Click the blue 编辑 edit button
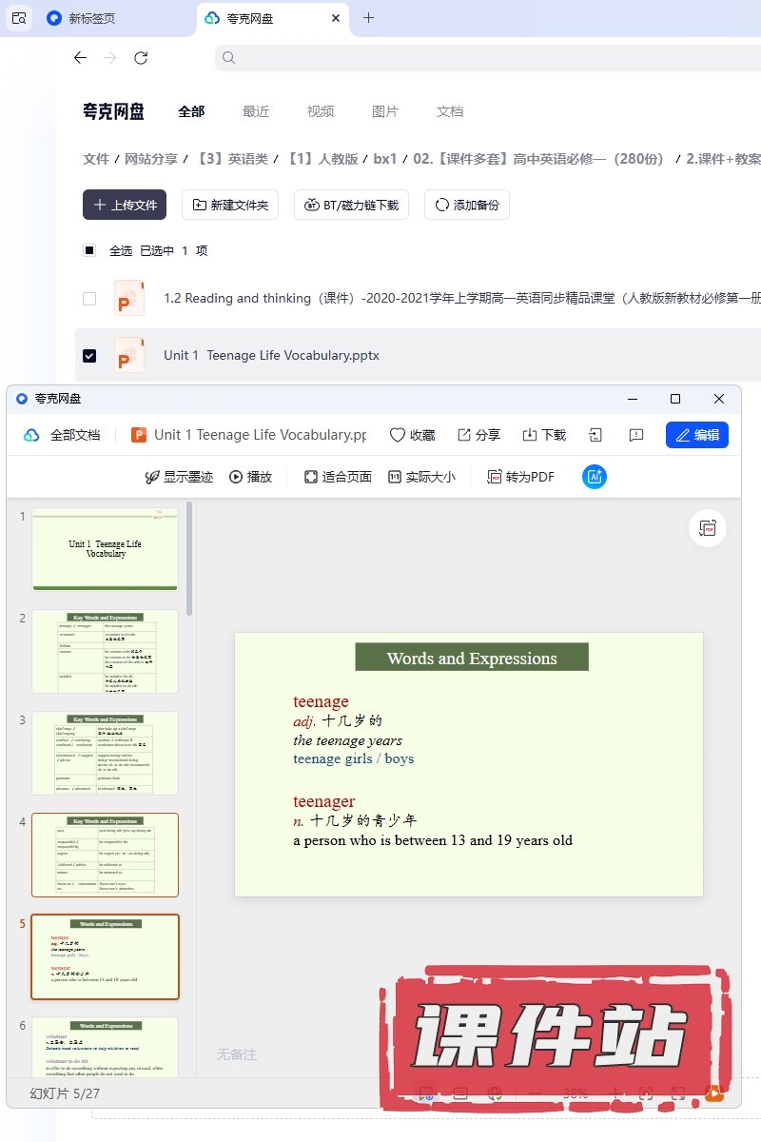This screenshot has width=761, height=1142. click(696, 435)
